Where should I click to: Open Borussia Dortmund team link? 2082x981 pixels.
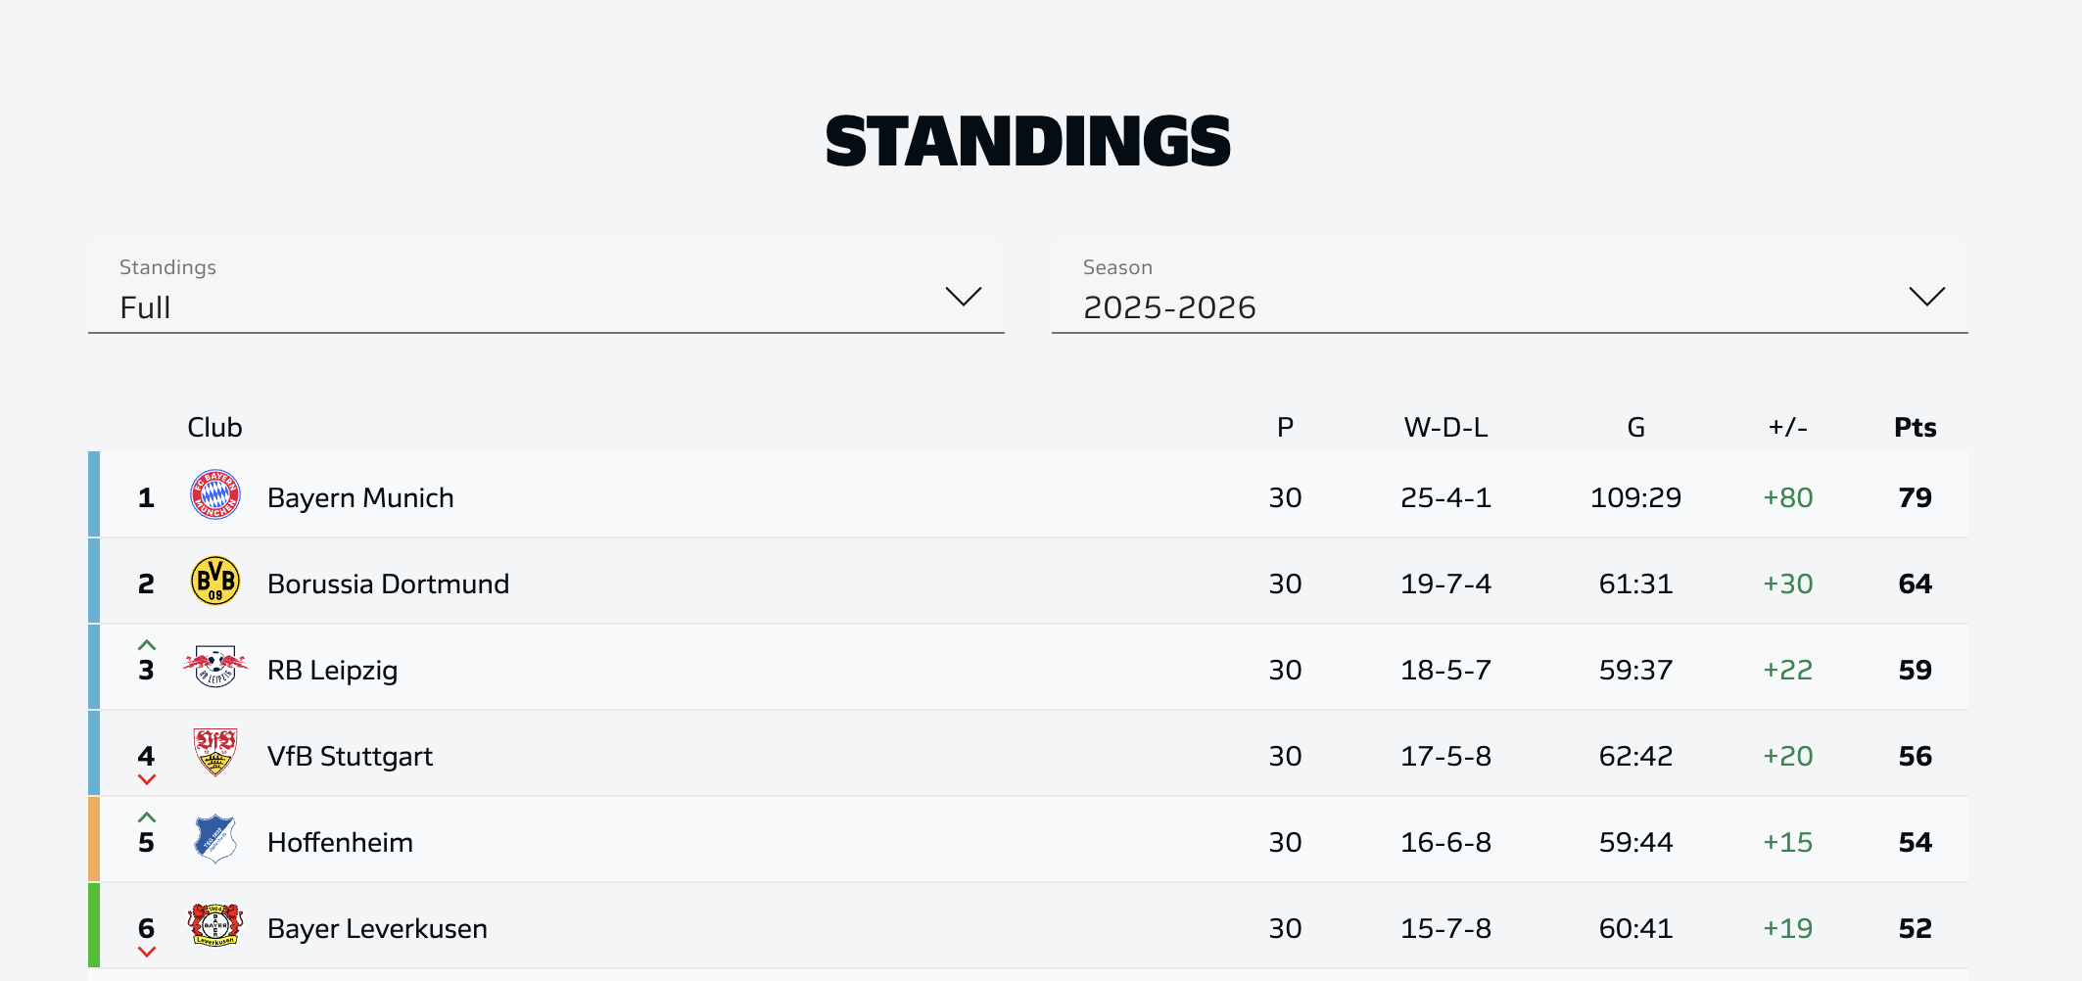click(388, 584)
